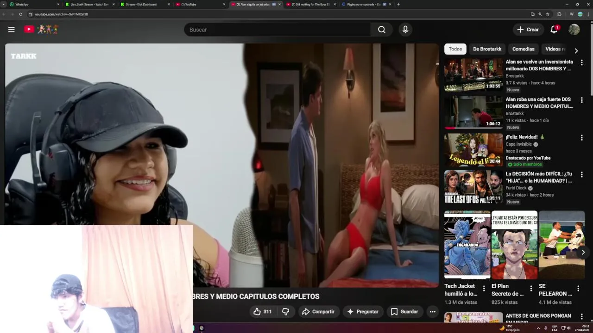This screenshot has height=333, width=593.
Task: Switch to 'Still waiting for The Boys' tab
Action: pyautogui.click(x=310, y=4)
